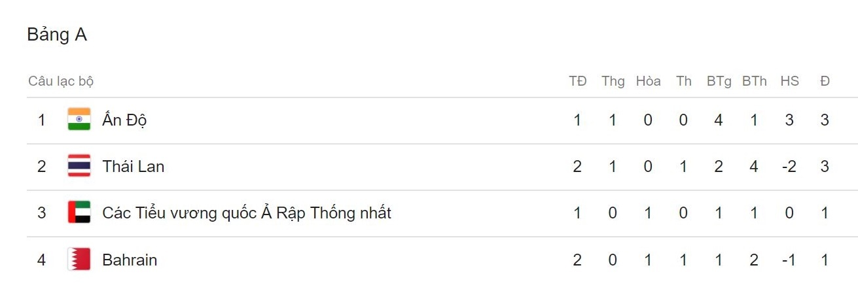858x308 pixels.
Task: Click the Bahrain flag icon
Action: [79, 260]
